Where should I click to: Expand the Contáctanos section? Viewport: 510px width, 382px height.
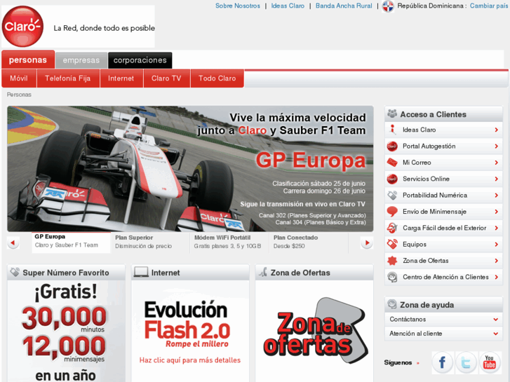coord(443,319)
